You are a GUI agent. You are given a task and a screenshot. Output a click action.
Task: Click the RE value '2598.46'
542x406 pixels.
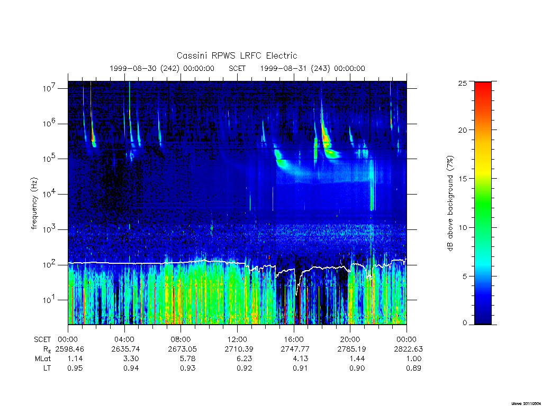pos(69,349)
